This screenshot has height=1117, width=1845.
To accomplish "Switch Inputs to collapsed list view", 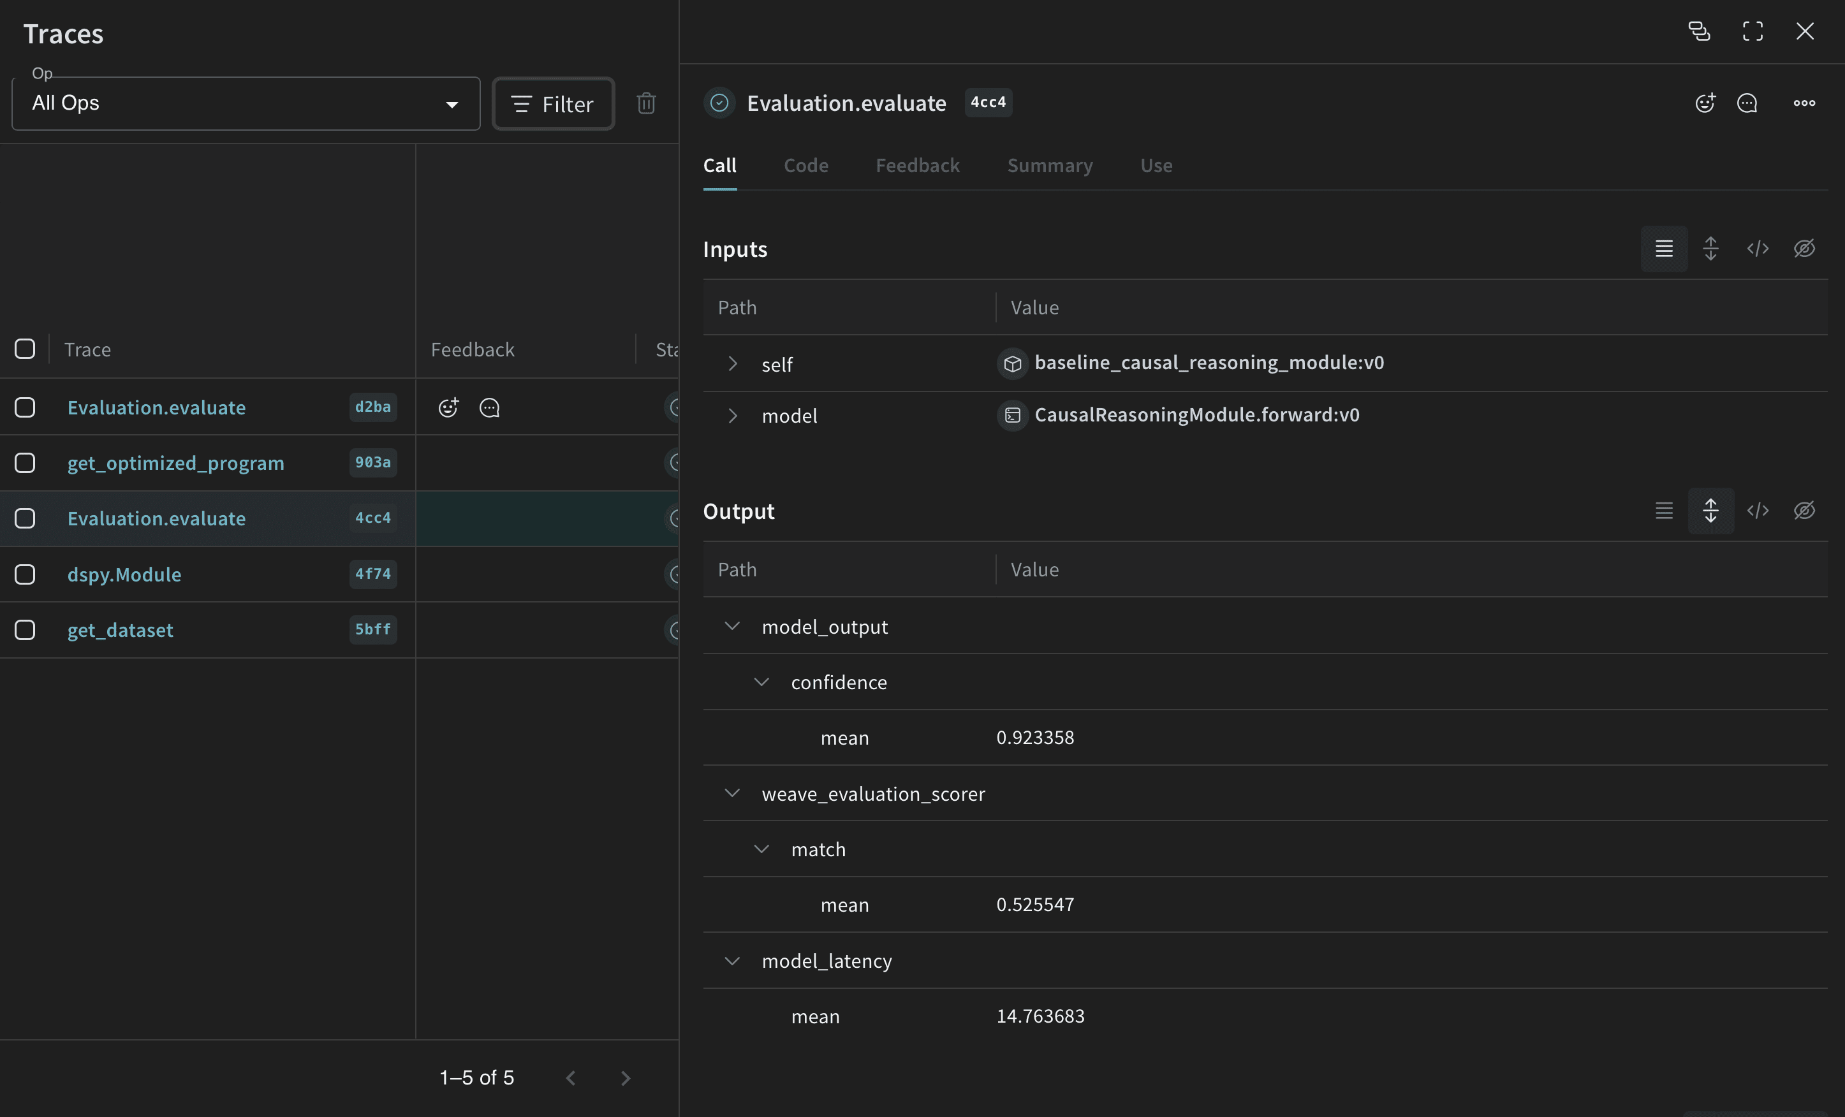I will click(1664, 249).
